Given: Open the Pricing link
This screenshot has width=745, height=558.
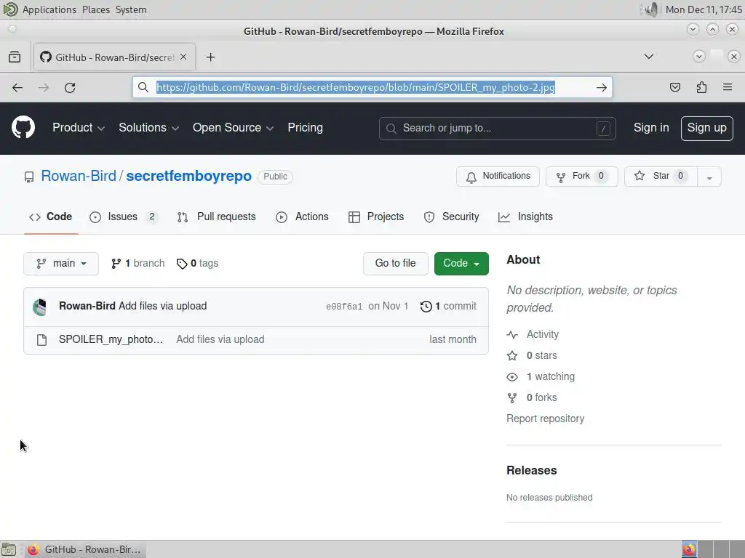Looking at the screenshot, I should [x=305, y=128].
